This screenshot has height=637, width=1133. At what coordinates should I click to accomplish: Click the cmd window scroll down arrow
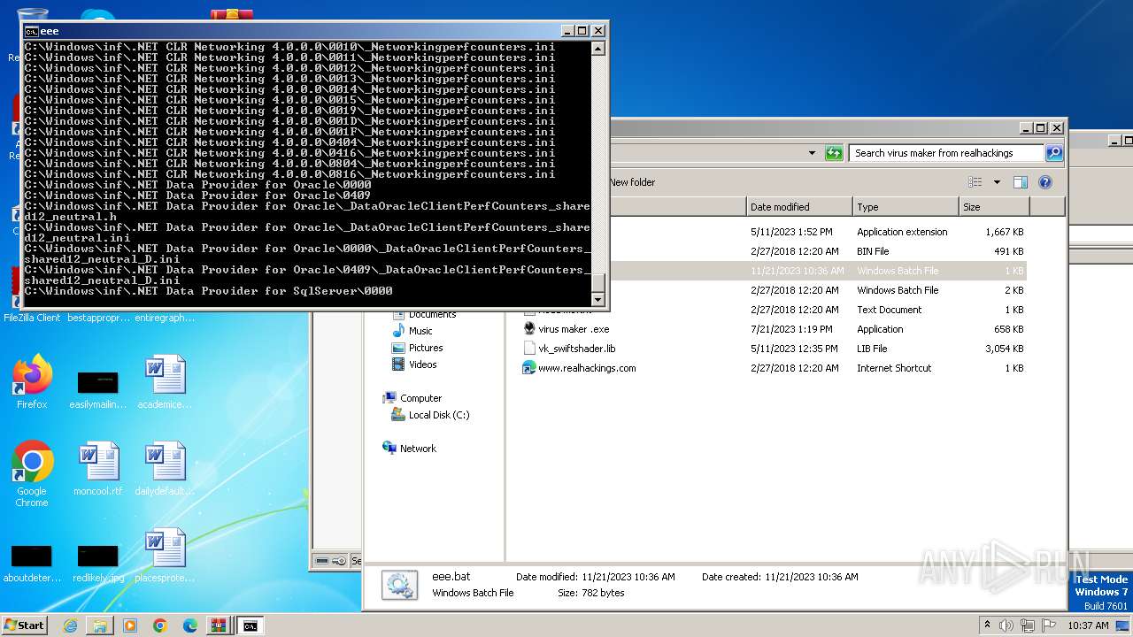[598, 299]
